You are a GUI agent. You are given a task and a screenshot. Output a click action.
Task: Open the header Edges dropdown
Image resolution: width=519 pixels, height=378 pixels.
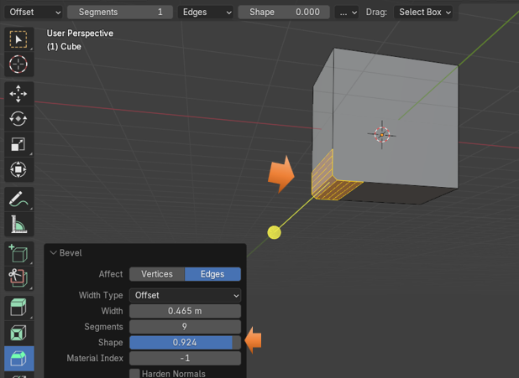point(207,12)
